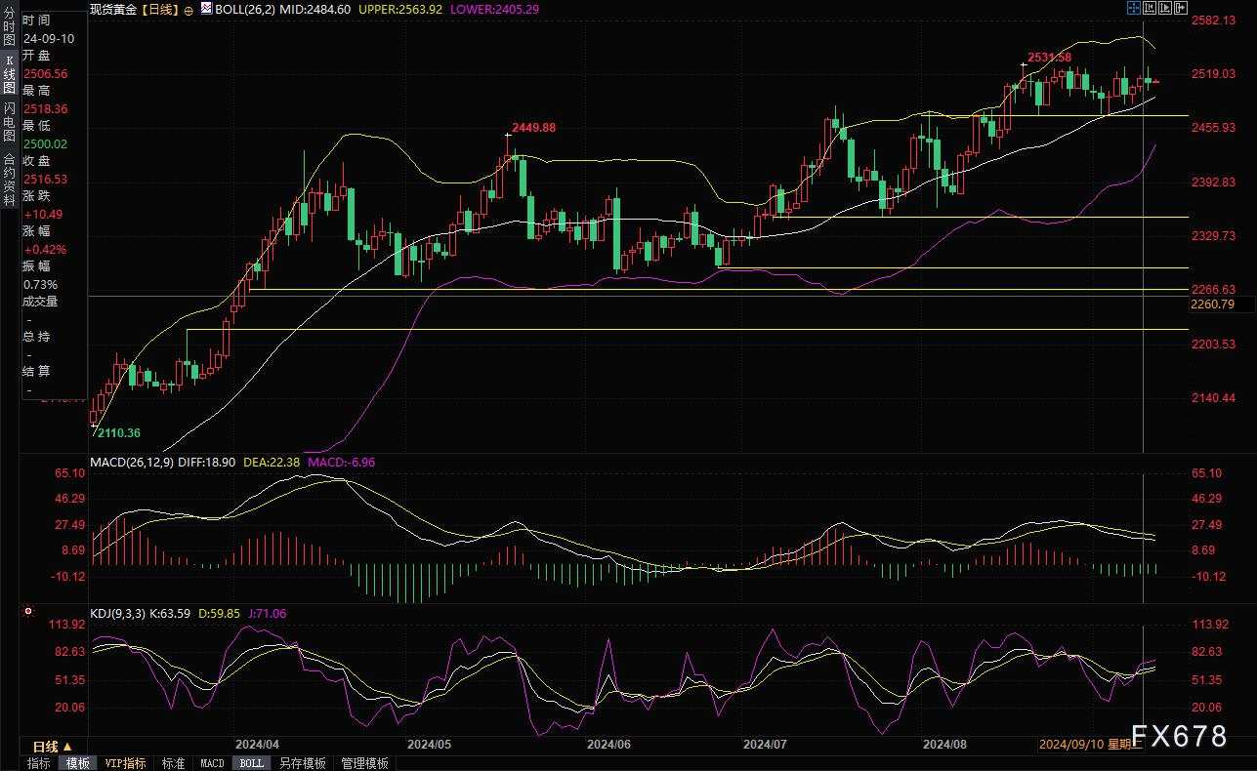
Task: Open the 闪电图 side tab
Action: click(x=9, y=121)
